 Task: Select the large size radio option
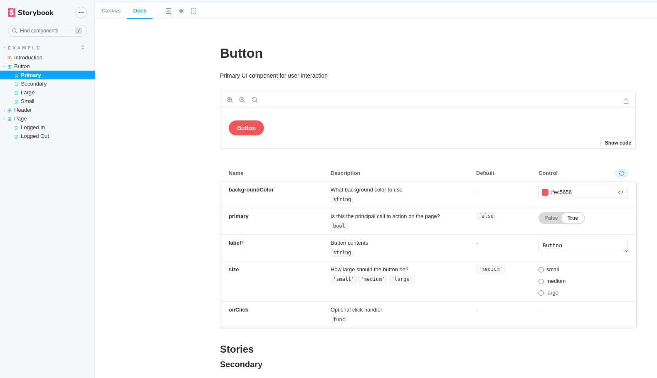click(x=541, y=293)
